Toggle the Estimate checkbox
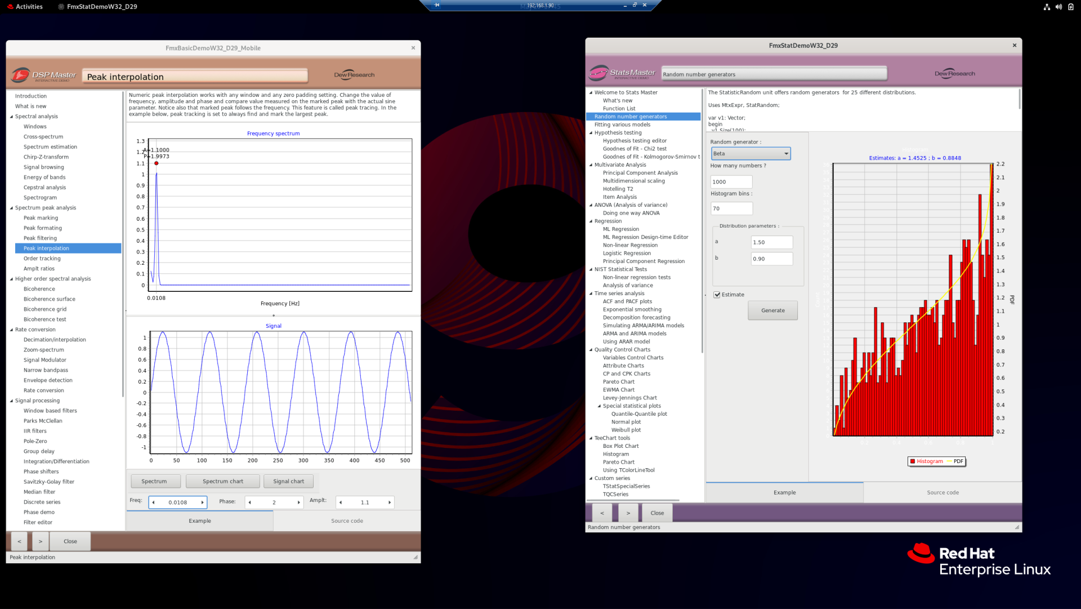Image resolution: width=1081 pixels, height=609 pixels. [717, 295]
